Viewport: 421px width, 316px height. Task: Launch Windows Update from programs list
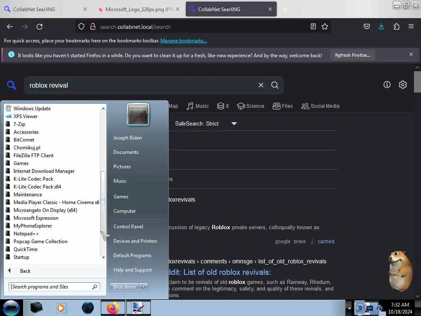32,108
